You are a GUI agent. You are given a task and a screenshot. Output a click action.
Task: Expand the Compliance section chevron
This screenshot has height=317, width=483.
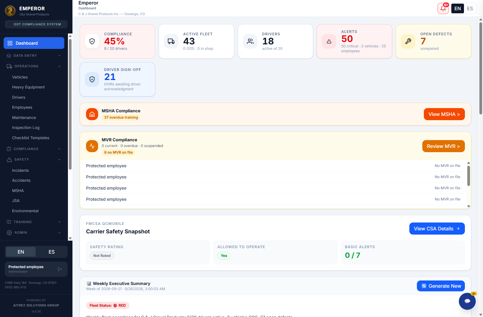coord(59,149)
